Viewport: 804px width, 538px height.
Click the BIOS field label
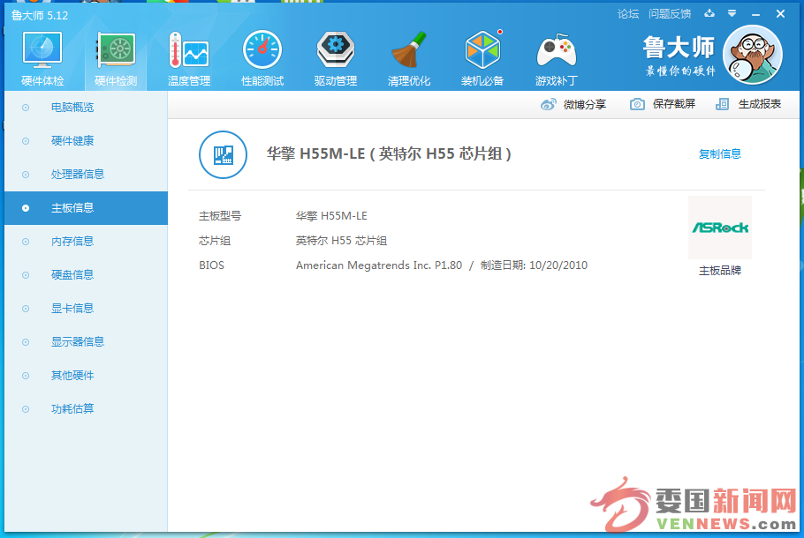click(211, 265)
